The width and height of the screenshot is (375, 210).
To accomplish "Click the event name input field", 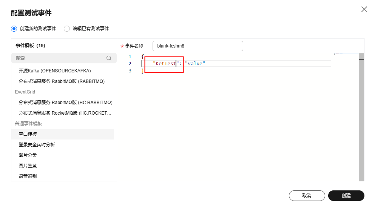I will click(198, 46).
